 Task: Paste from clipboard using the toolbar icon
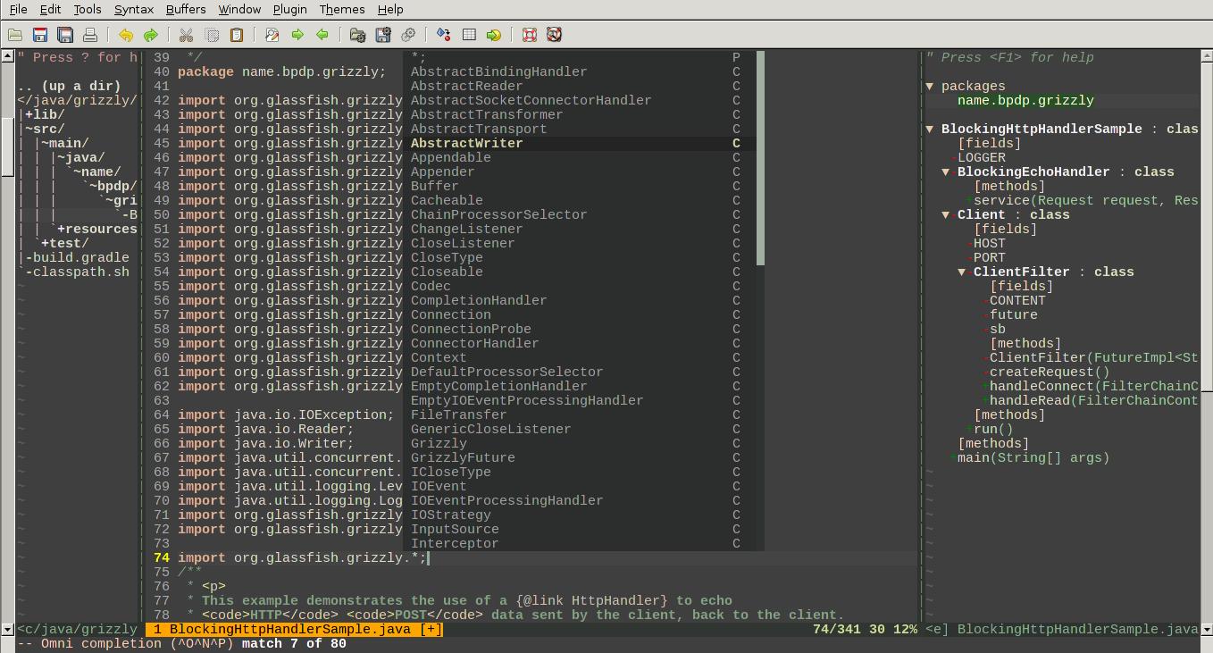click(x=237, y=35)
